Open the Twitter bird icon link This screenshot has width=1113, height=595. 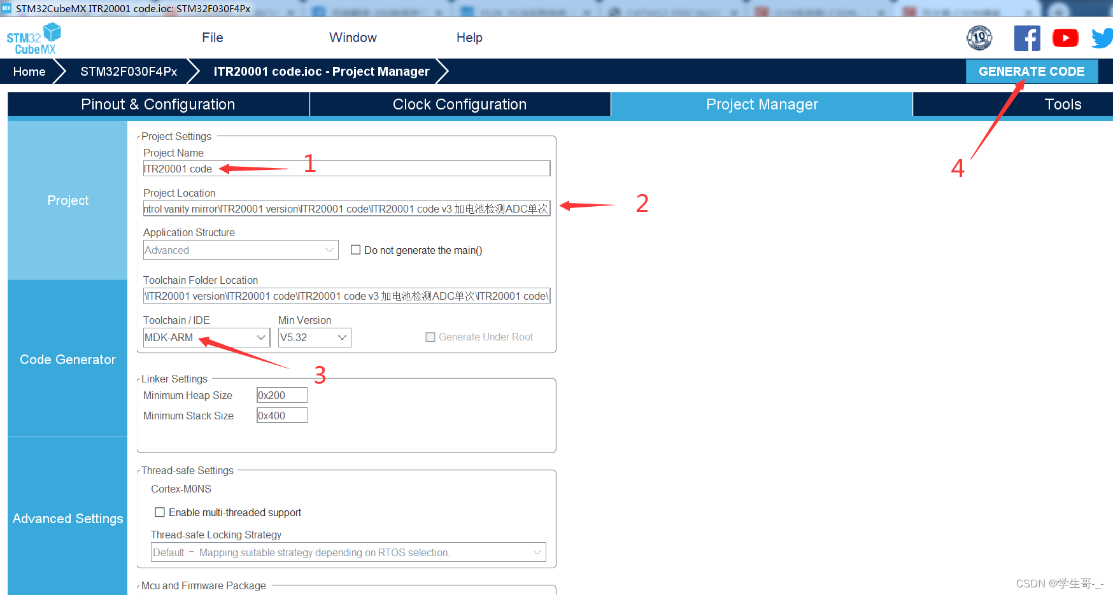point(1102,38)
